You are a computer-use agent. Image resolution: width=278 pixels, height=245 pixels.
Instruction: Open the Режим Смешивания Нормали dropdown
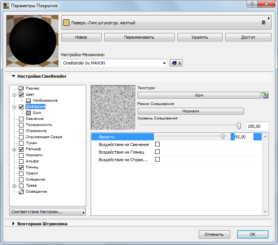(x=191, y=111)
